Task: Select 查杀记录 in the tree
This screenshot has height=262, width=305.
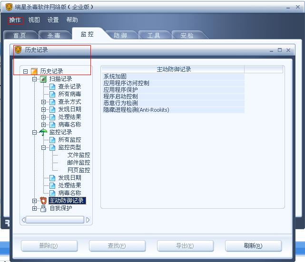Action: [x=69, y=87]
